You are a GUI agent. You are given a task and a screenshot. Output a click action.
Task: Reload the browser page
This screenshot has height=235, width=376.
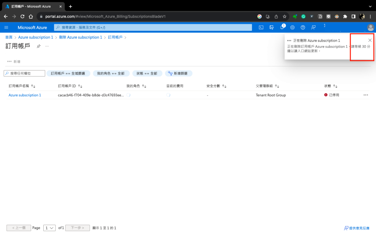[22, 16]
